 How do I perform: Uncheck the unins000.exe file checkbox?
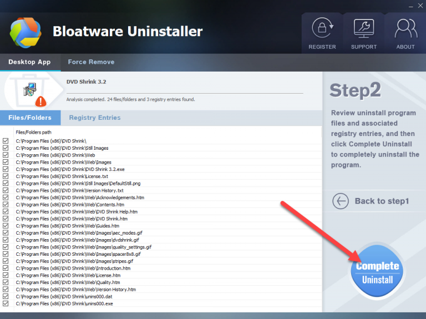coord(6,303)
